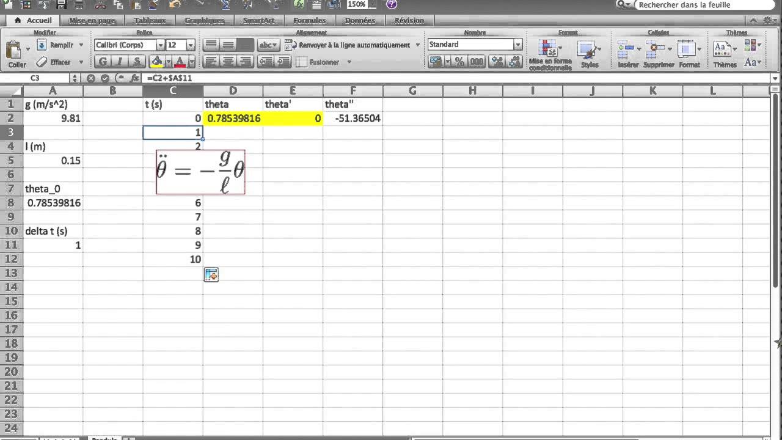Center text horizontally
The height and width of the screenshot is (440, 782).
[228, 62]
